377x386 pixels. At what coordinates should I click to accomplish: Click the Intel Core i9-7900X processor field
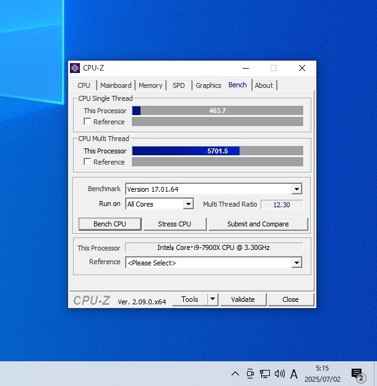(x=214, y=247)
